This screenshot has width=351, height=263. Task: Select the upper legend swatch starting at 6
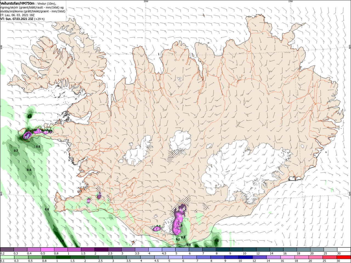click(x=196, y=250)
